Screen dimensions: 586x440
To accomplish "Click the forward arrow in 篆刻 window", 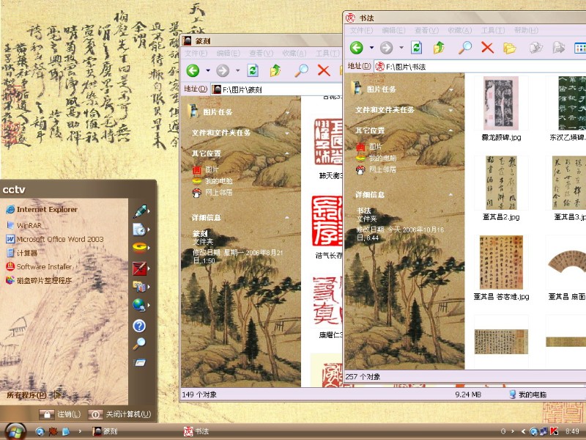I will [223, 70].
